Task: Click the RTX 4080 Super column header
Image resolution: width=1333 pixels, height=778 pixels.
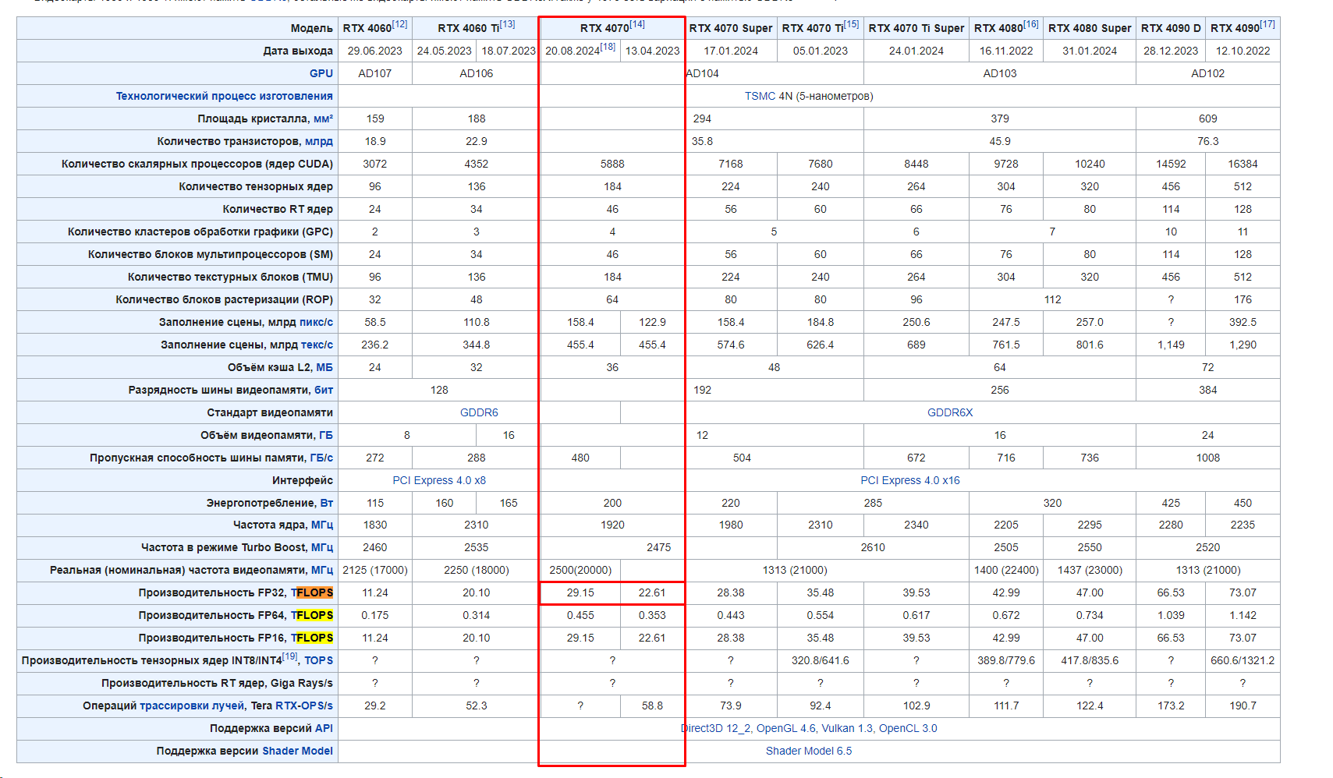Action: tap(1090, 28)
